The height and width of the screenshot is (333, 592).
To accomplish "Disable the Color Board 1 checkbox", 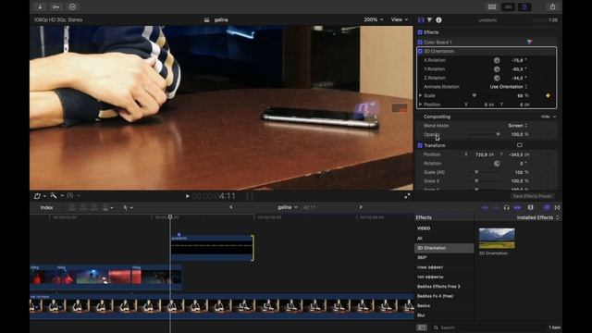I will pos(420,42).
